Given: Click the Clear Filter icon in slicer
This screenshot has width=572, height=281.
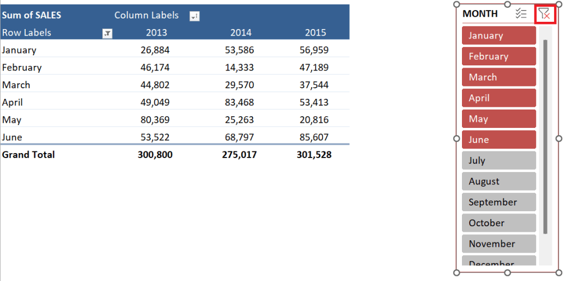Looking at the screenshot, I should (x=544, y=14).
